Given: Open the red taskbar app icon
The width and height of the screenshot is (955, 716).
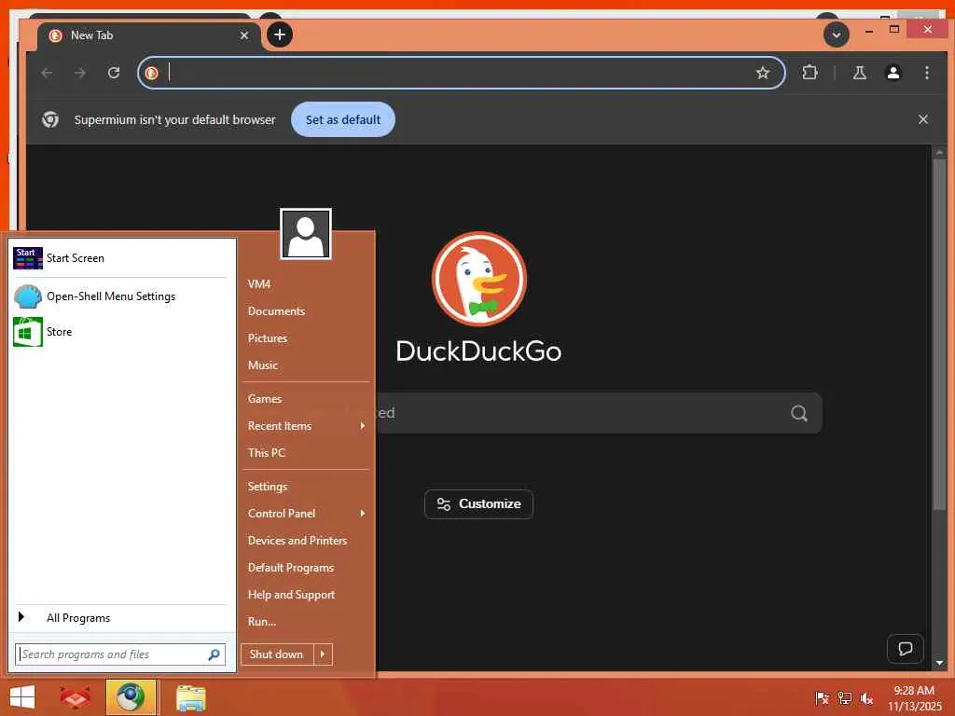Looking at the screenshot, I should [x=75, y=697].
